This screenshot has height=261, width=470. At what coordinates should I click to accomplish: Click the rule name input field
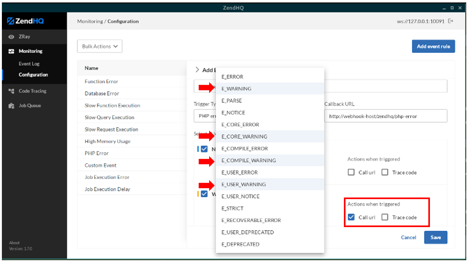pos(386,86)
